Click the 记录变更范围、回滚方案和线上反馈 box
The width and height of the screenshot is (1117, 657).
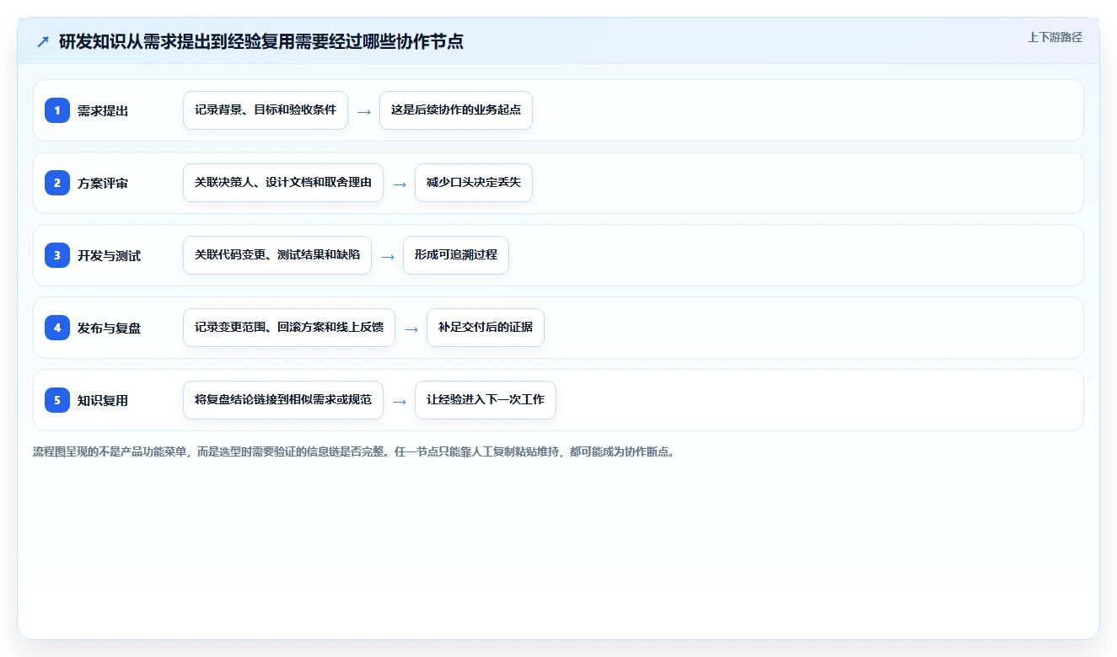(x=289, y=328)
